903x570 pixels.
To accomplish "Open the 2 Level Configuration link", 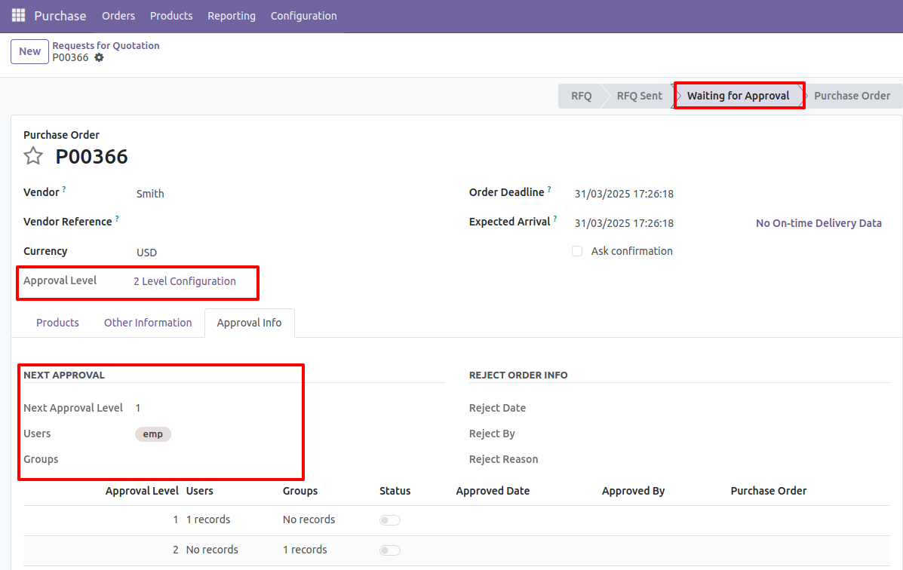I will (x=185, y=280).
